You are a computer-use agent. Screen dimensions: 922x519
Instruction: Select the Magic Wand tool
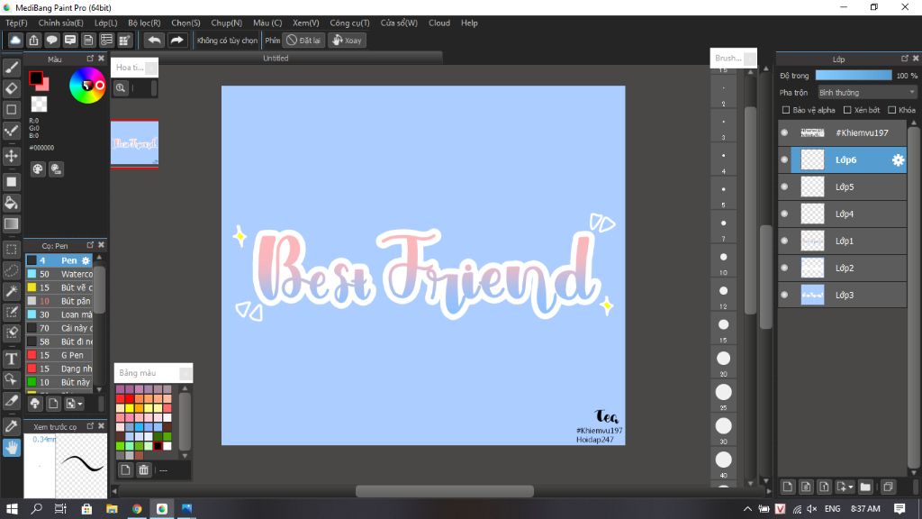11,291
